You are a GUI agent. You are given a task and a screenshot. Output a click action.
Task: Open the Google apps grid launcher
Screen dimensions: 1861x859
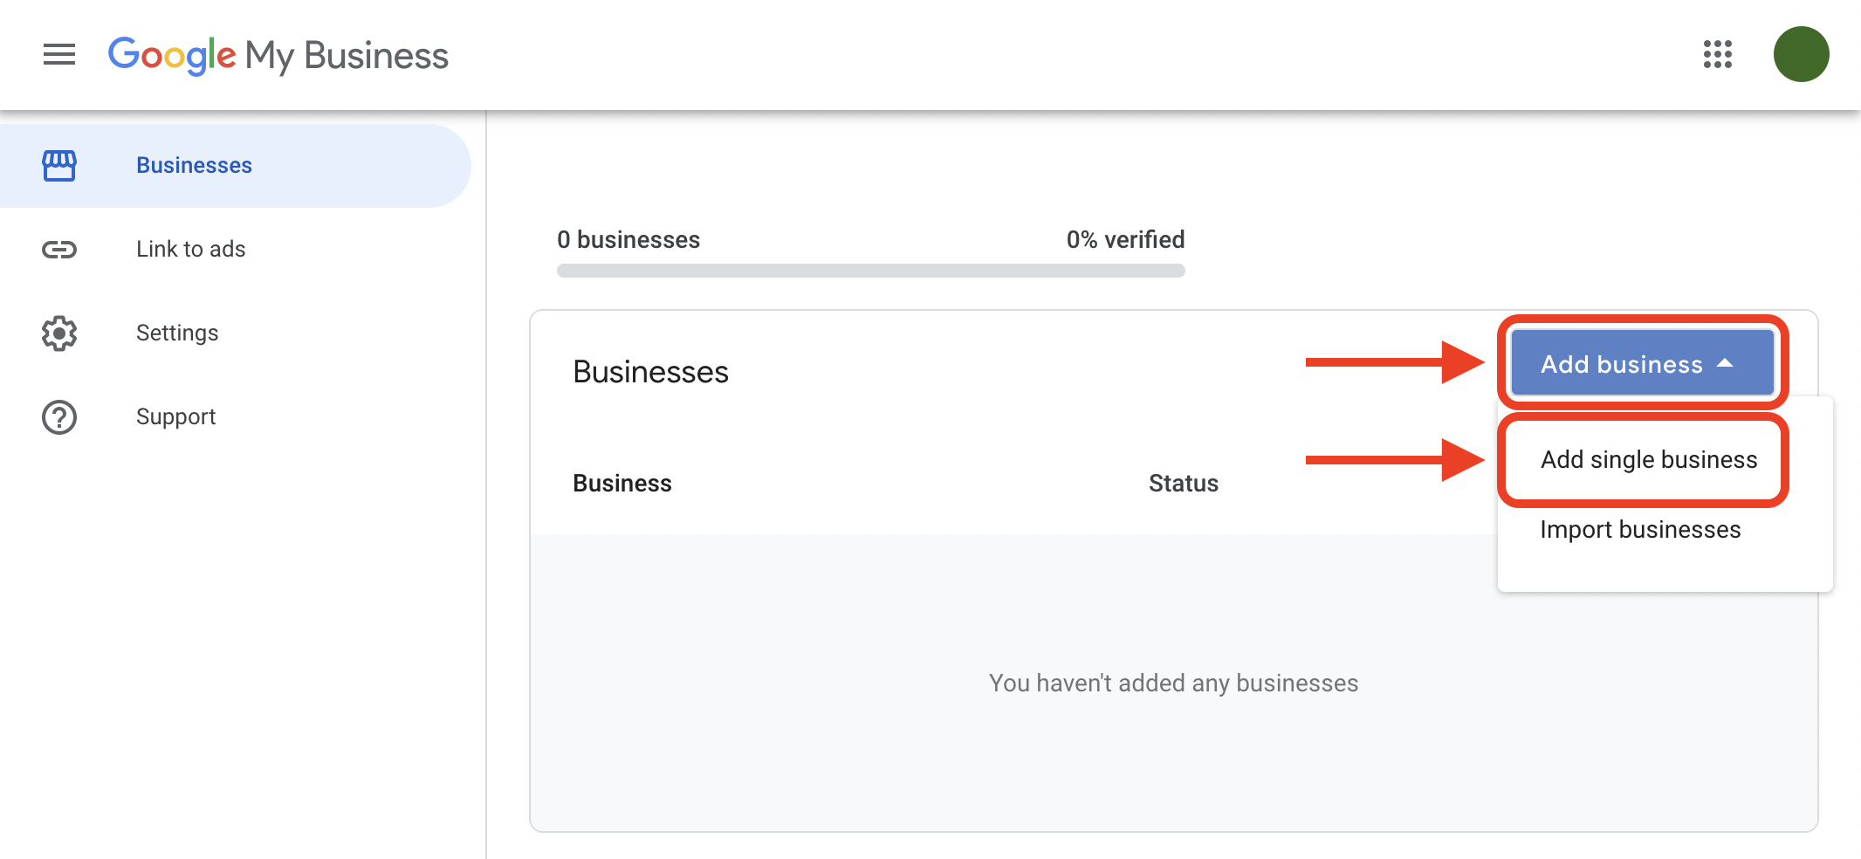[1718, 54]
